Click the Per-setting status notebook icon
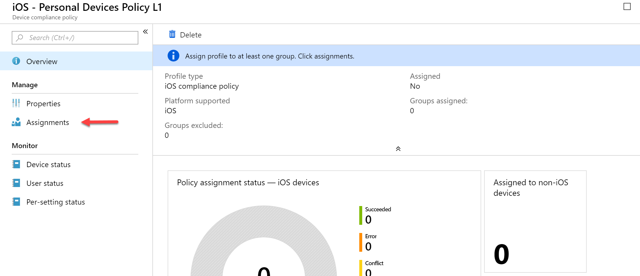 point(16,202)
